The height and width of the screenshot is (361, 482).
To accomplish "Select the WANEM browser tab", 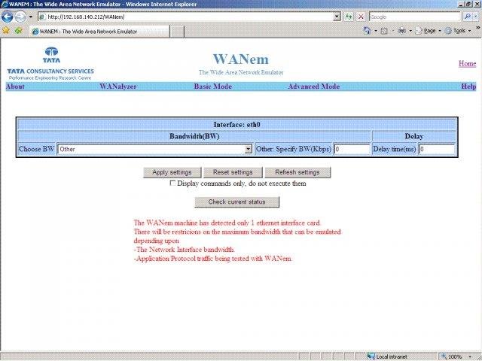I will coord(99,32).
